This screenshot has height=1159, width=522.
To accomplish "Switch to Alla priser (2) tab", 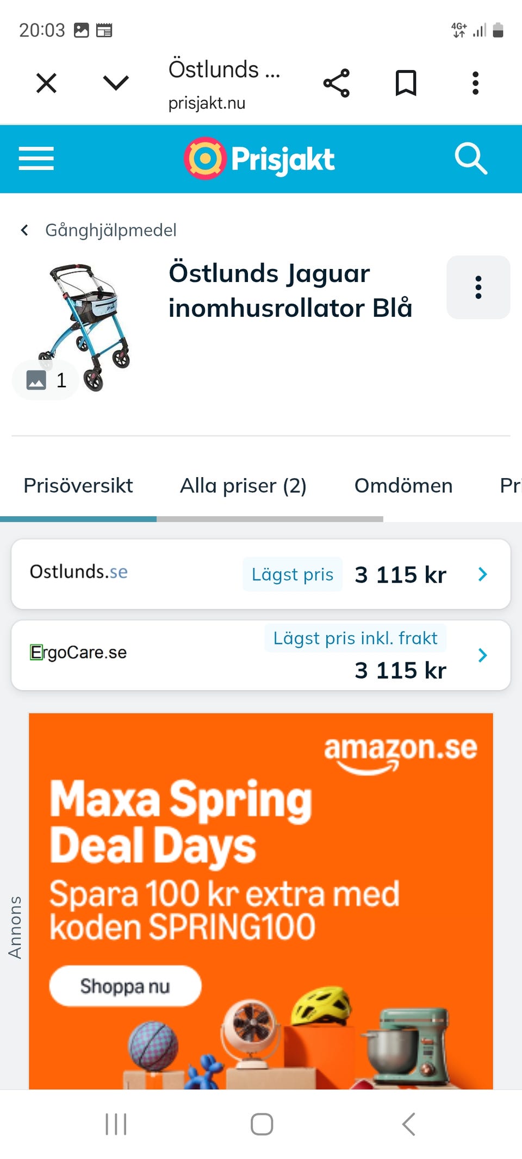I will click(x=243, y=486).
